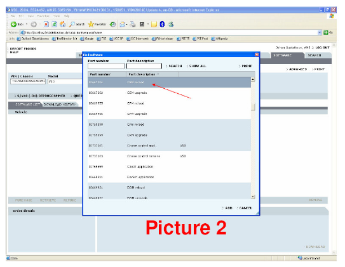345x267 pixels.
Task: Click the green Refresh page icon
Action: coord(55,24)
